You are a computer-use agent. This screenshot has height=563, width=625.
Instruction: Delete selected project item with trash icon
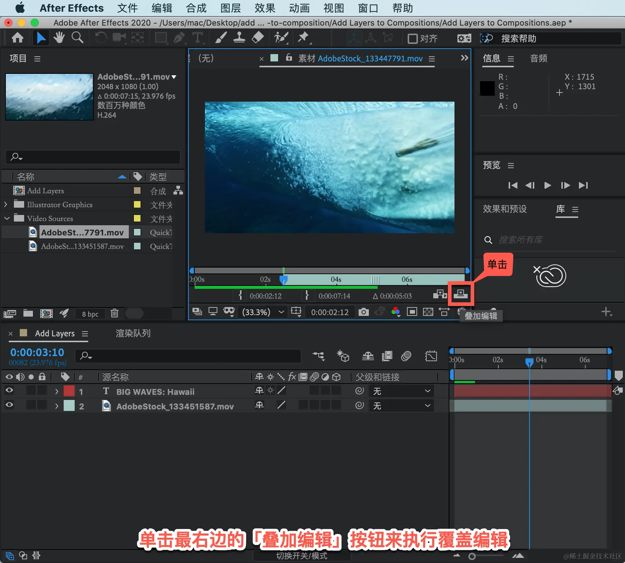(115, 313)
